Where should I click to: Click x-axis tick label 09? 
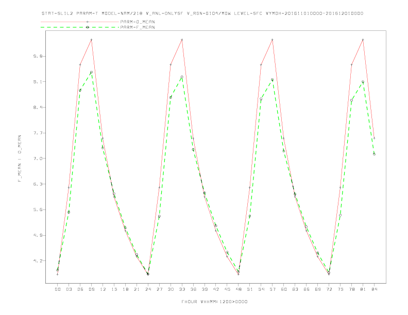pyautogui.click(x=91, y=289)
